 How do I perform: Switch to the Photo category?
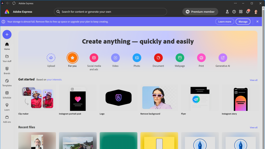[x=137, y=58]
